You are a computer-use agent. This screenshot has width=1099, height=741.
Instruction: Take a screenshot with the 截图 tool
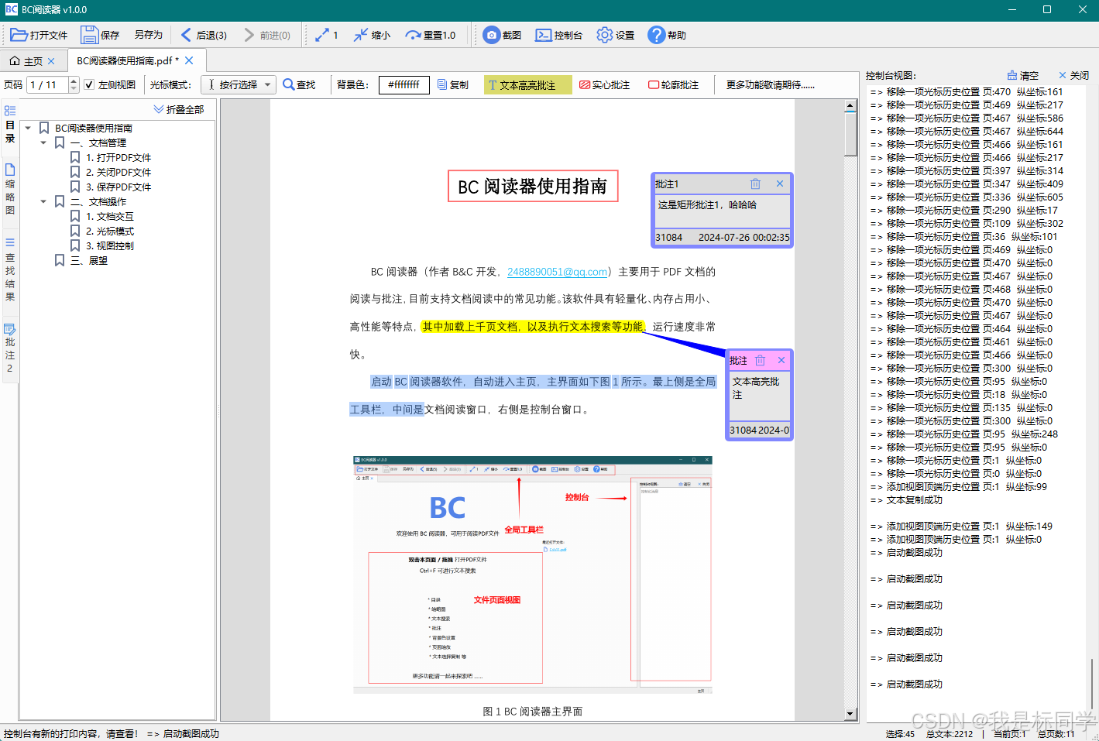(502, 34)
